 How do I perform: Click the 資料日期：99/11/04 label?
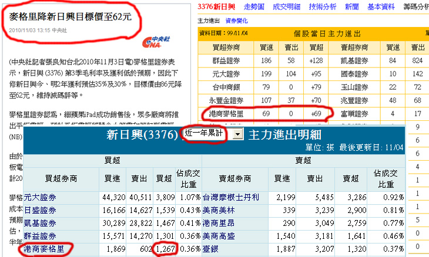click(223, 33)
